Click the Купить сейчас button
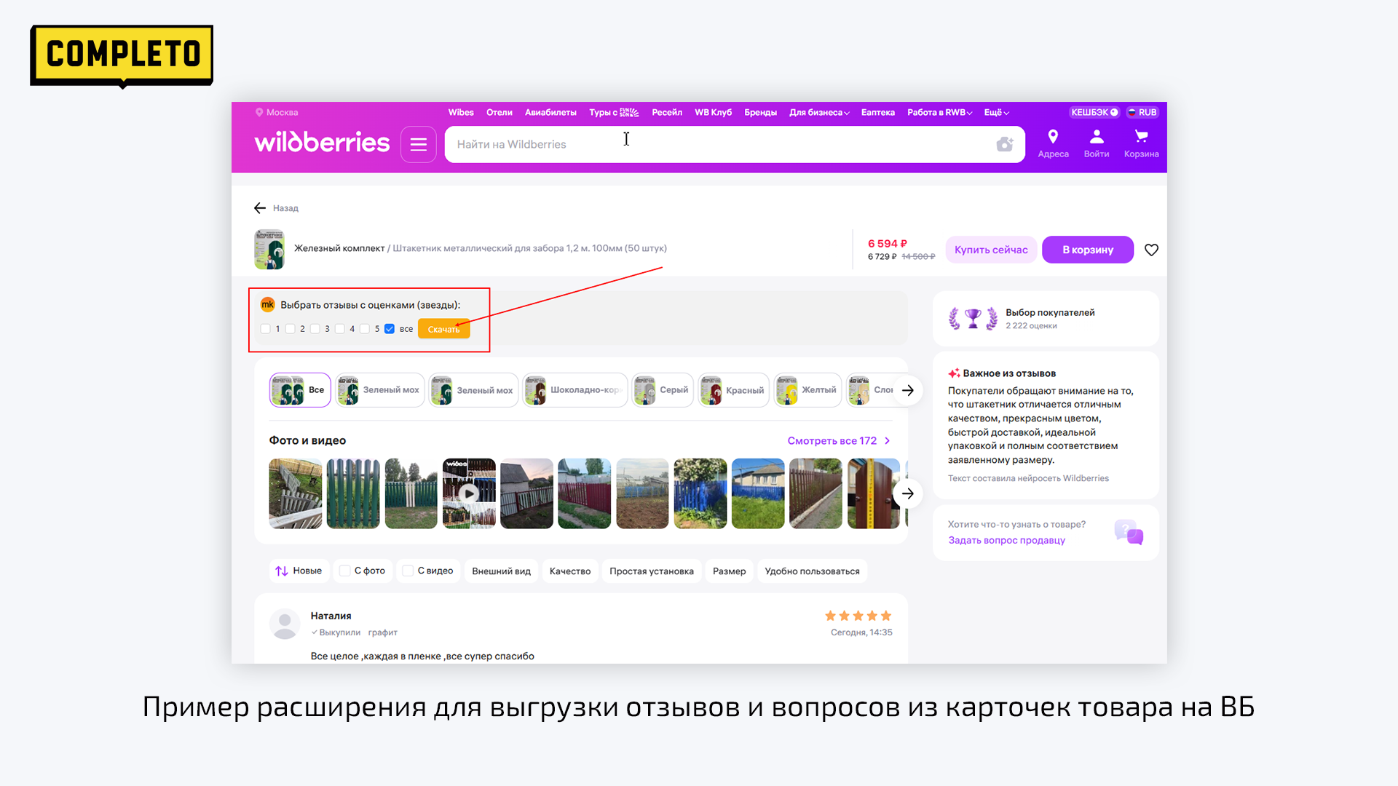 click(x=991, y=250)
